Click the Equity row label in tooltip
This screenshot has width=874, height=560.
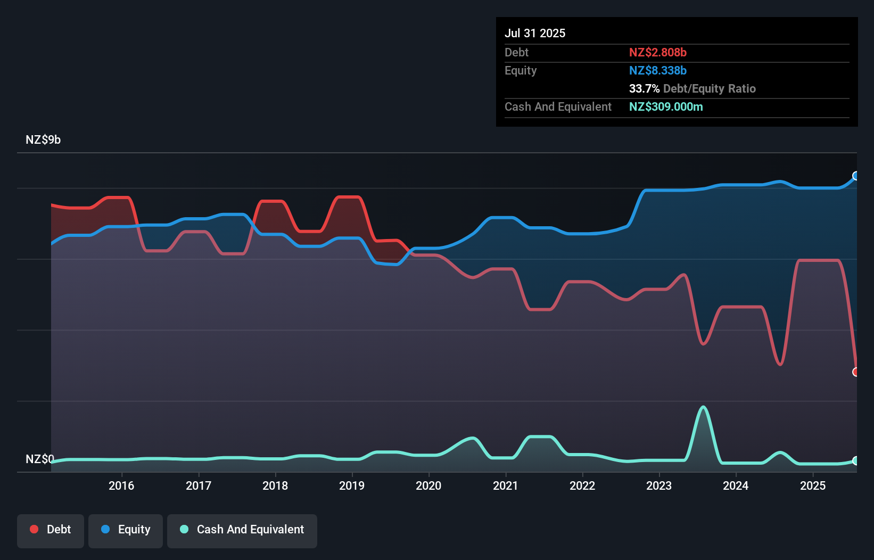pos(521,70)
